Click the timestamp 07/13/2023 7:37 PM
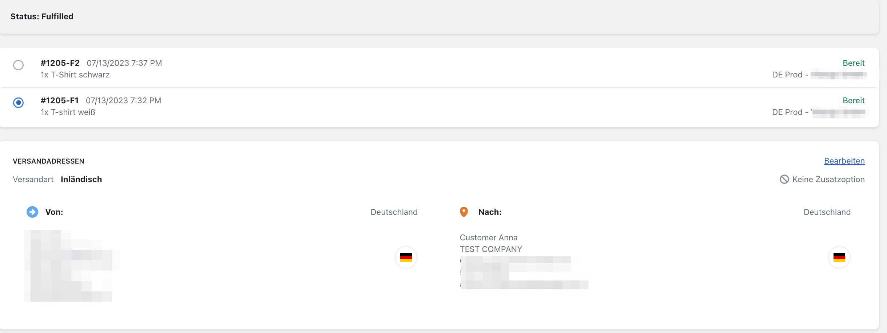The image size is (887, 333). [x=124, y=63]
